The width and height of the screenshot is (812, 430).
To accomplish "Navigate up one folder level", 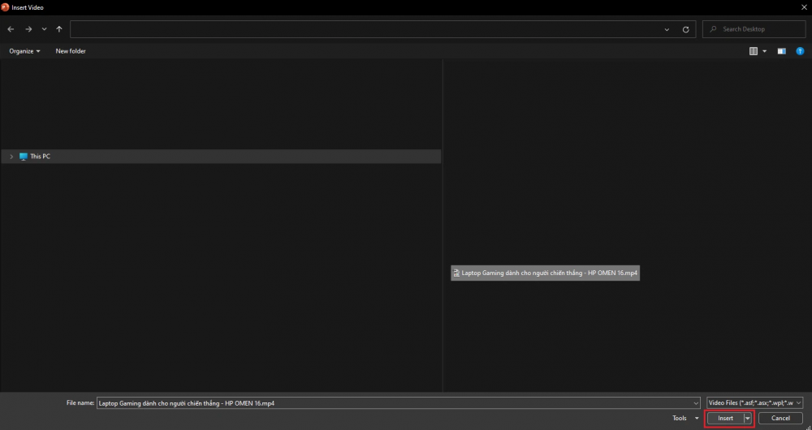I will 59,29.
